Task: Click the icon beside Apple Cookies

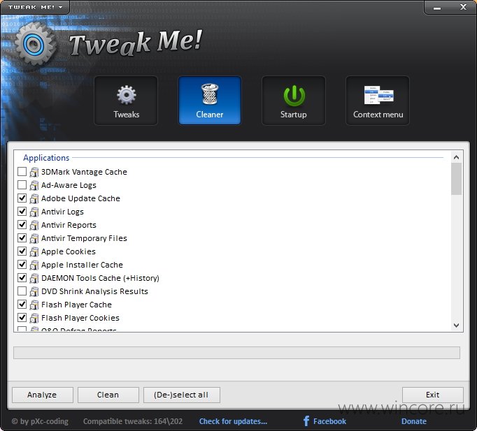Action: coord(34,251)
